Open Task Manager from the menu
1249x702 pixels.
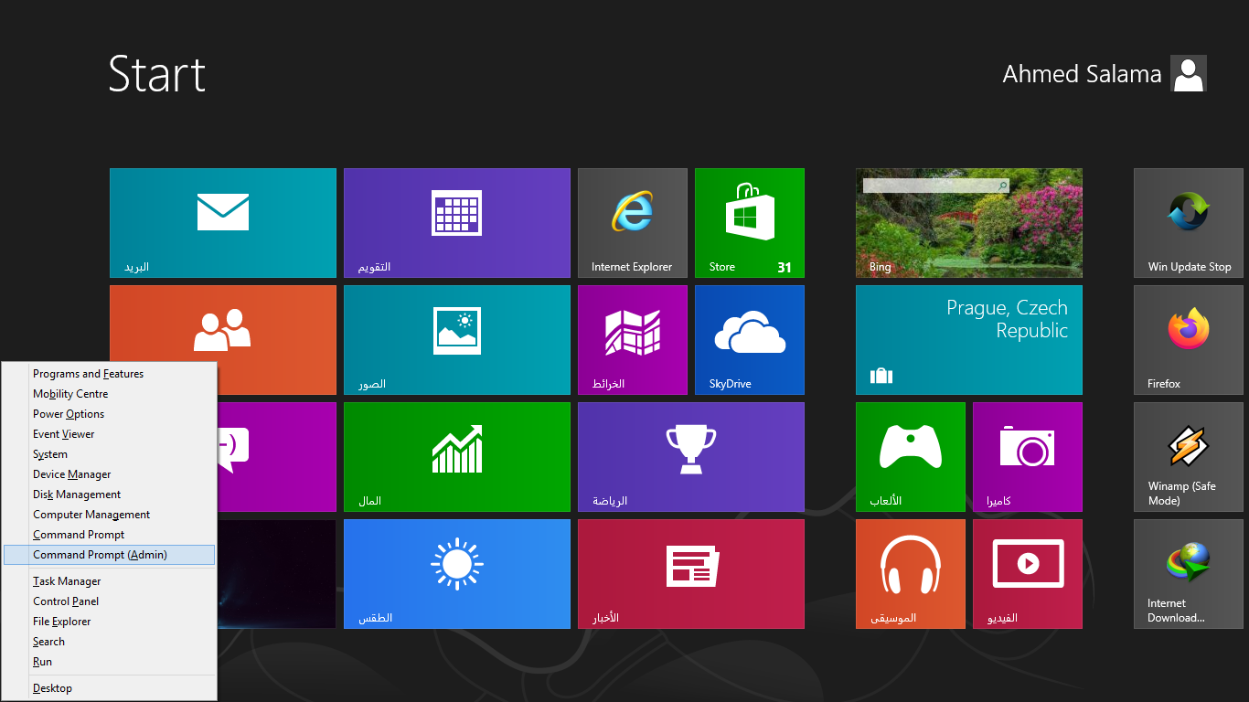(110, 581)
